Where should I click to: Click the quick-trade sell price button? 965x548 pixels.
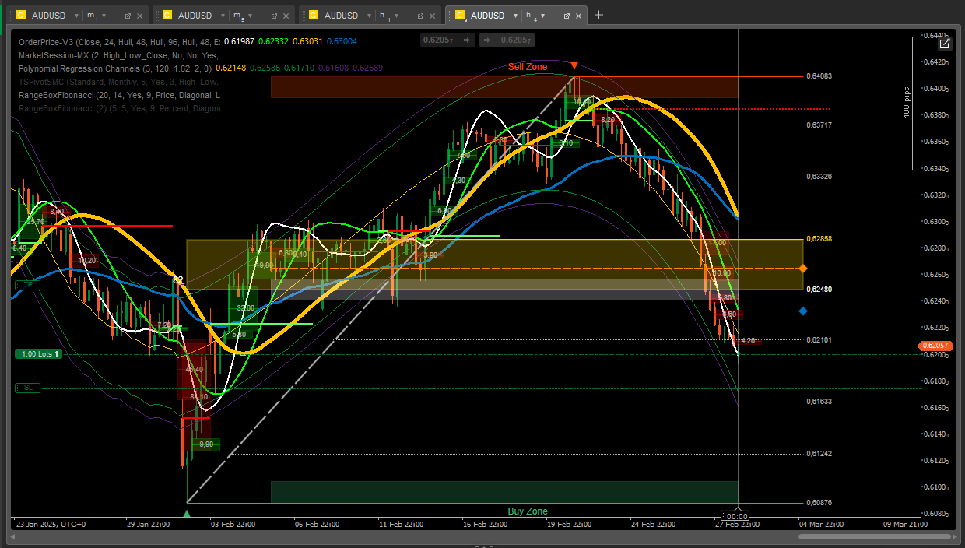[447, 40]
